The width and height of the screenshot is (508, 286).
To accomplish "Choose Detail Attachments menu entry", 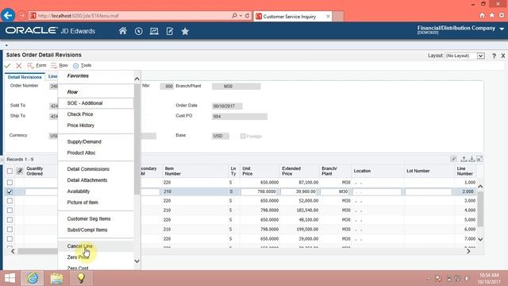I will coord(96,180).
